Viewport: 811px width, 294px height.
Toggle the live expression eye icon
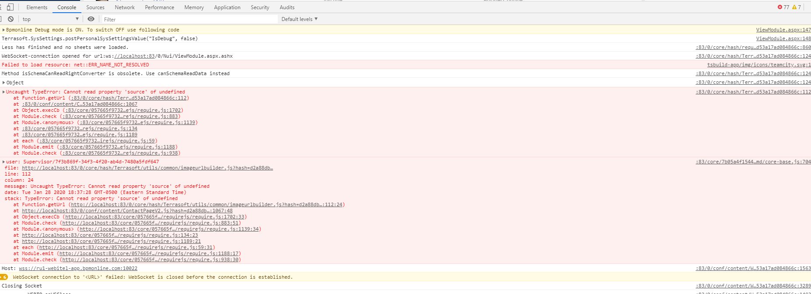91,19
